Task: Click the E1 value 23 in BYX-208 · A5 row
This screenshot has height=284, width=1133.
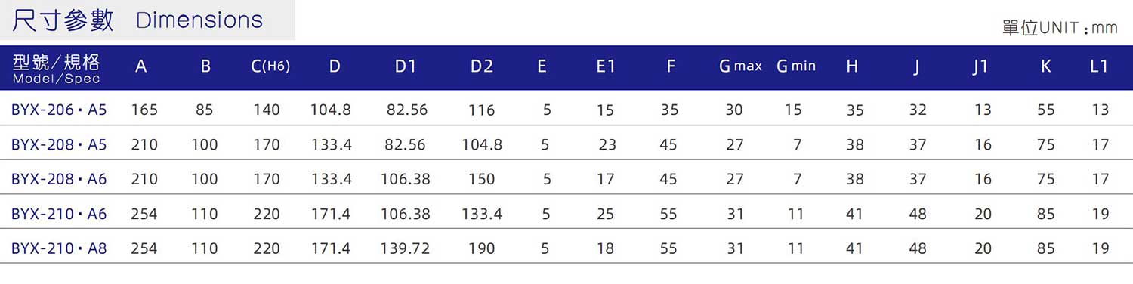Action: click(x=607, y=144)
